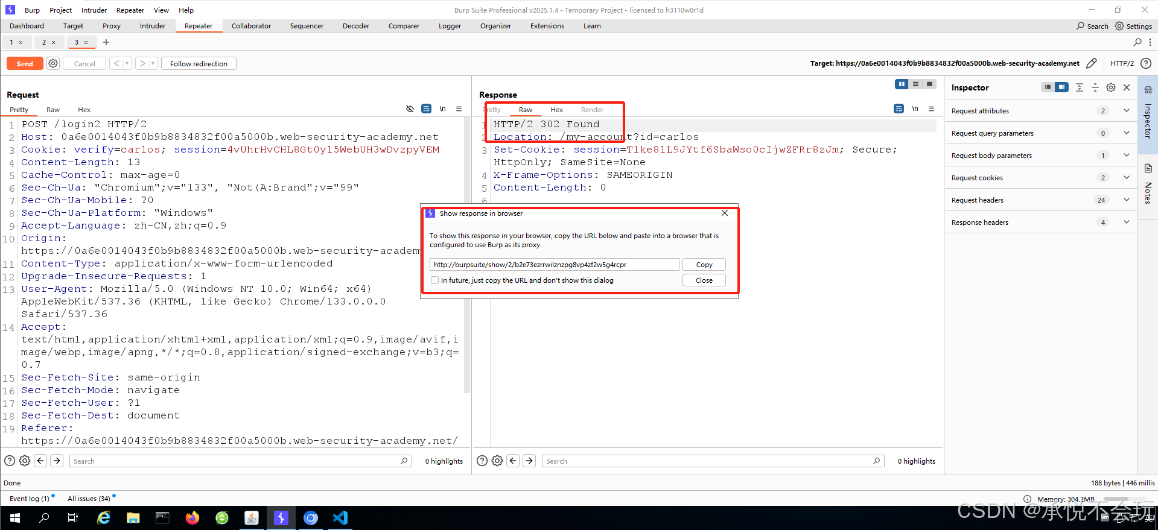This screenshot has width=1158, height=530.
Task: Open Firefox from taskbar
Action: click(192, 518)
